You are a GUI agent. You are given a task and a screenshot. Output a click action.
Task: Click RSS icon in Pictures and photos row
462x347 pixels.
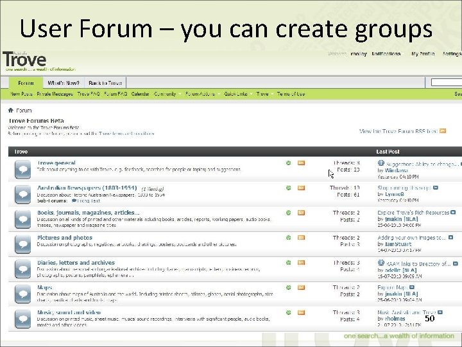click(301, 237)
